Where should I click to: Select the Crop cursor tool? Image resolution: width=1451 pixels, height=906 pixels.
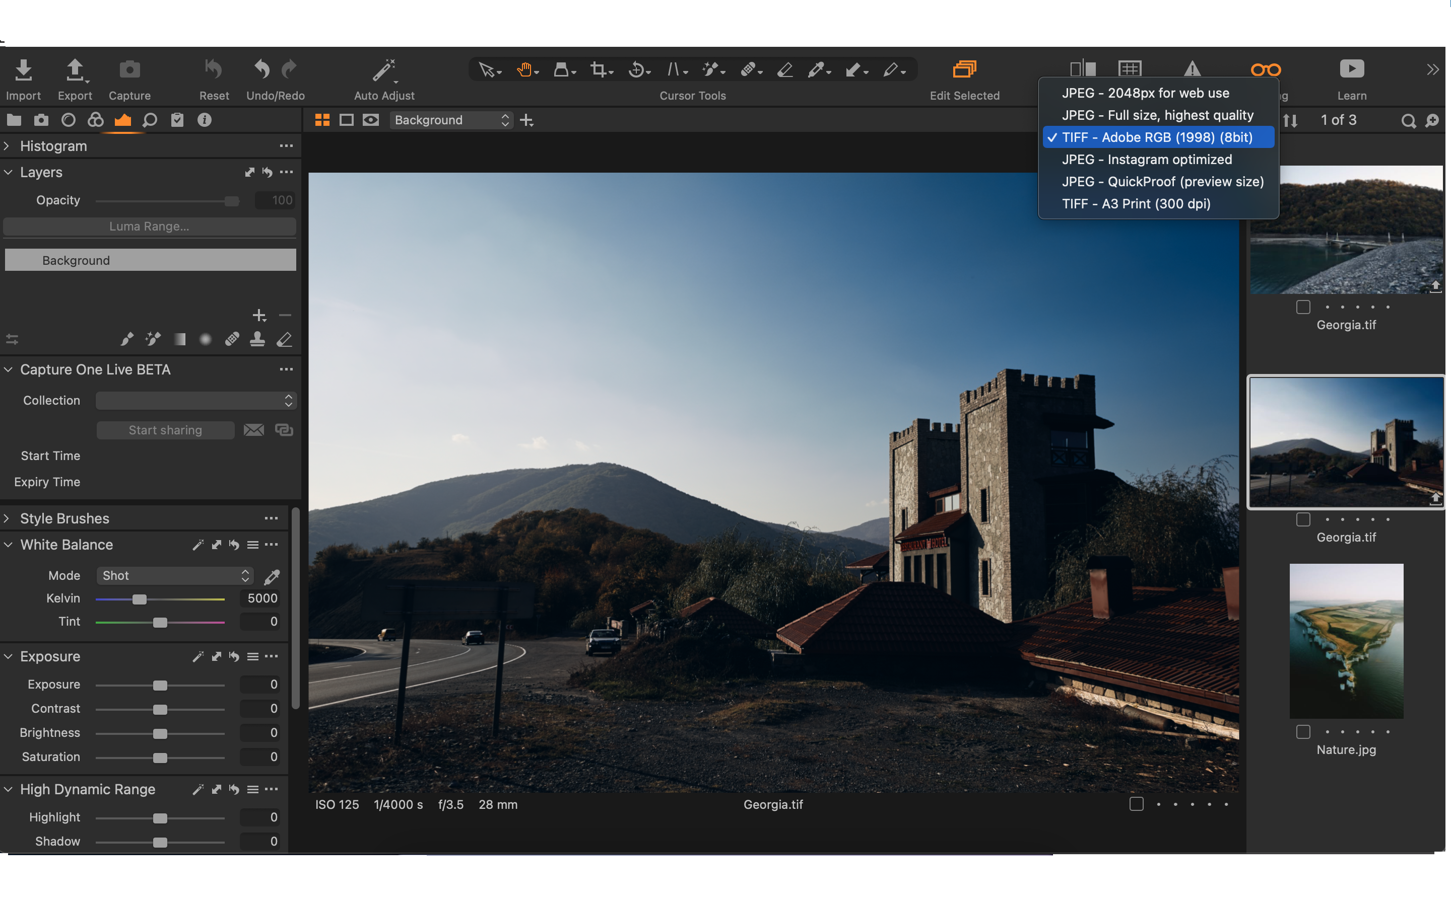point(599,70)
